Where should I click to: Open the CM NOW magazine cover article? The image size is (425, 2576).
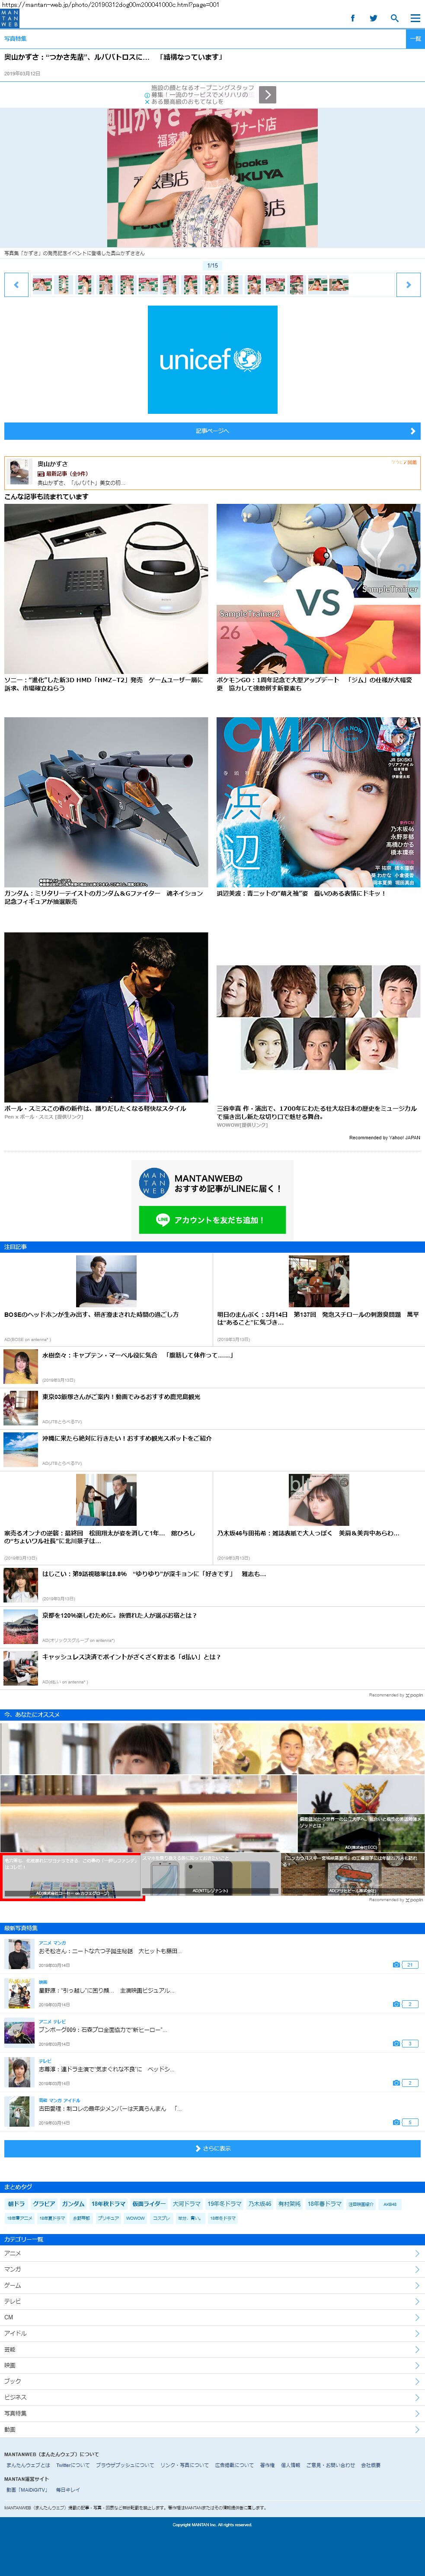click(318, 802)
